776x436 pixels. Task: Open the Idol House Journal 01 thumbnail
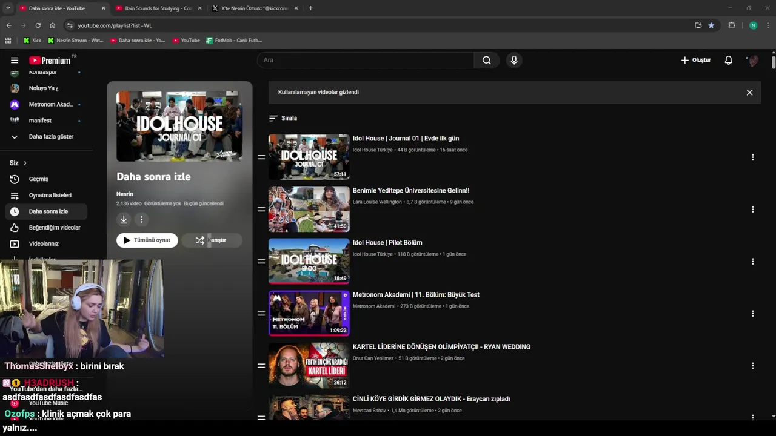point(309,157)
